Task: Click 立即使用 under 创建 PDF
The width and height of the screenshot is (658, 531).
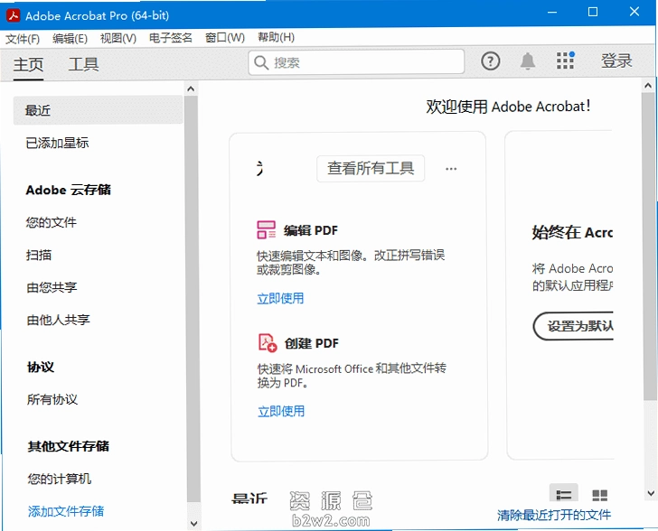Action: click(x=281, y=411)
